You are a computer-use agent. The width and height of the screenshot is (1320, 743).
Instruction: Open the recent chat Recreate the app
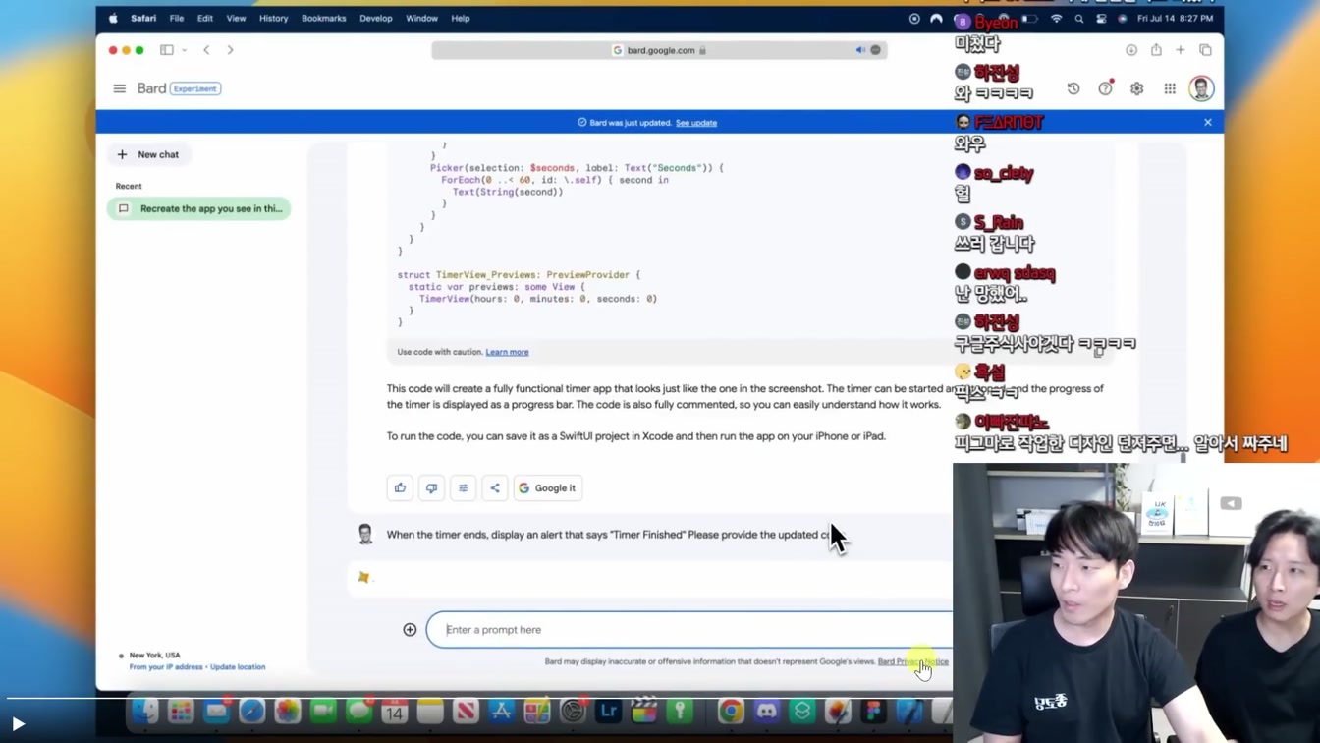pos(199,208)
